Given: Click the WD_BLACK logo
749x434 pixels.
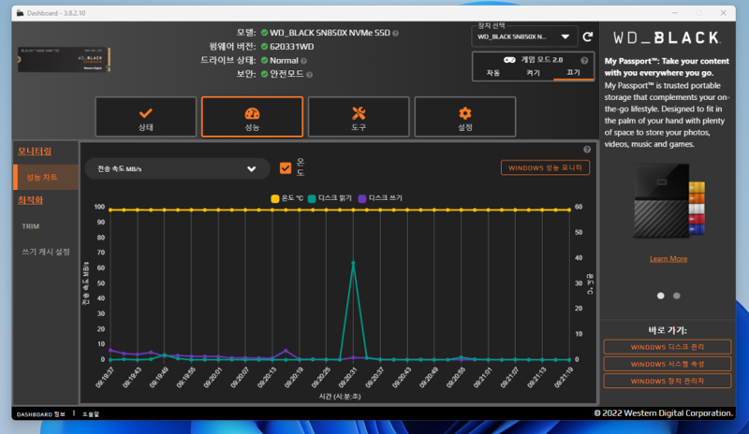Looking at the screenshot, I should [x=667, y=37].
